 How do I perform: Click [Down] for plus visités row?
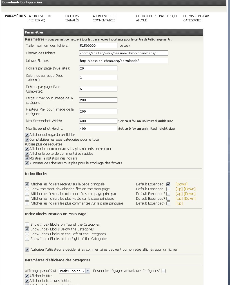(x=190, y=198)
